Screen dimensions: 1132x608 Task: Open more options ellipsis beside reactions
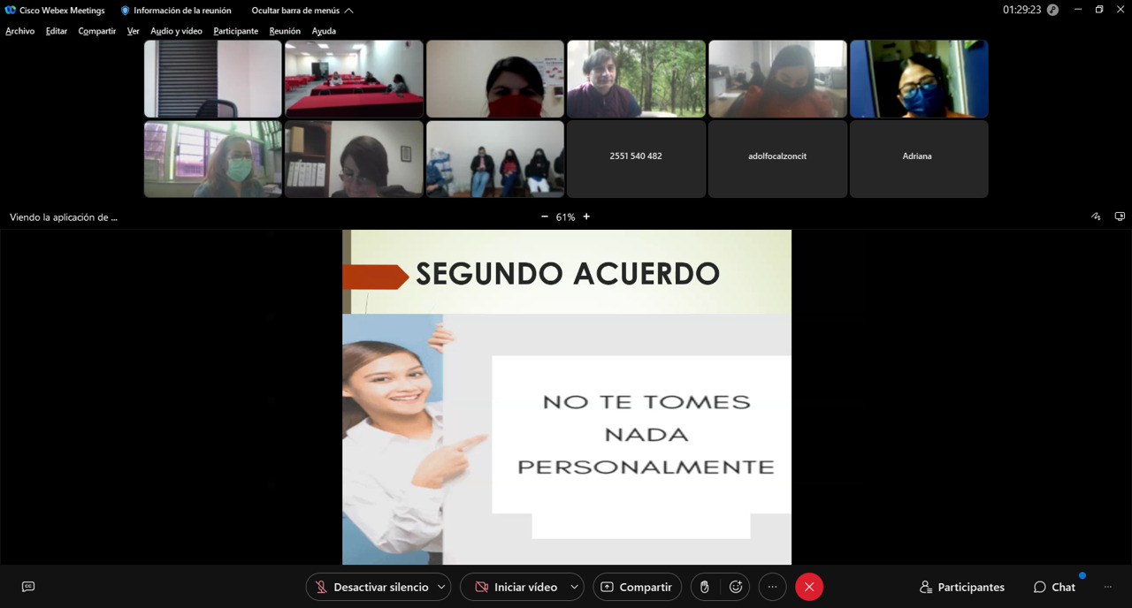(772, 587)
